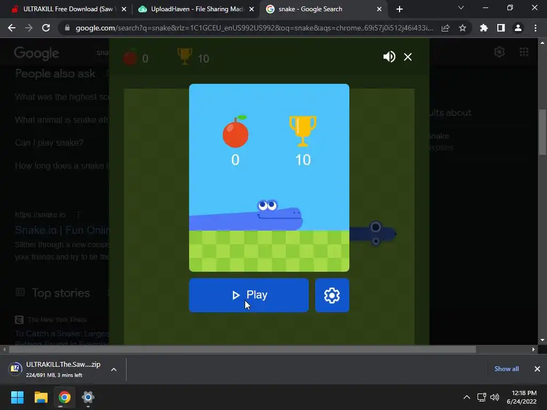Open tab search dropdown arrow

tap(461, 7)
